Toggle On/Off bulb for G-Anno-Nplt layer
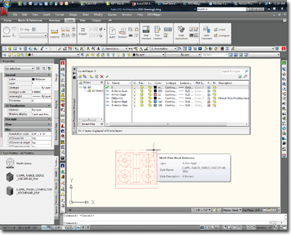This screenshot has width=291, height=235. coord(135,101)
